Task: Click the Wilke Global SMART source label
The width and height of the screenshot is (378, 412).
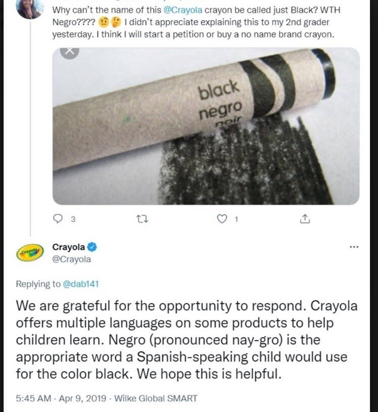Action: [x=156, y=398]
